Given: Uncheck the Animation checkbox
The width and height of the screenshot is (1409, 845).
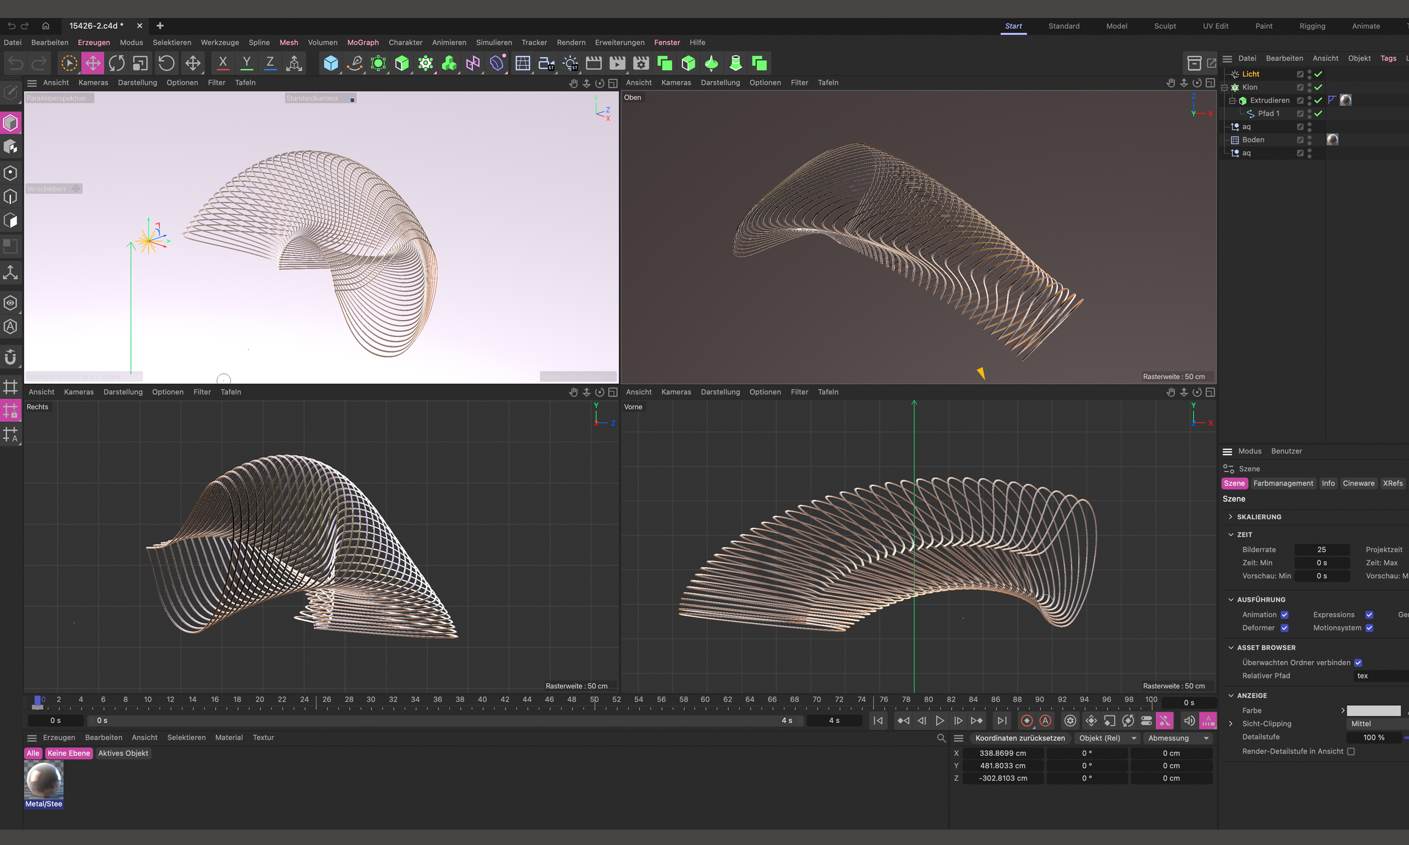Looking at the screenshot, I should tap(1284, 615).
